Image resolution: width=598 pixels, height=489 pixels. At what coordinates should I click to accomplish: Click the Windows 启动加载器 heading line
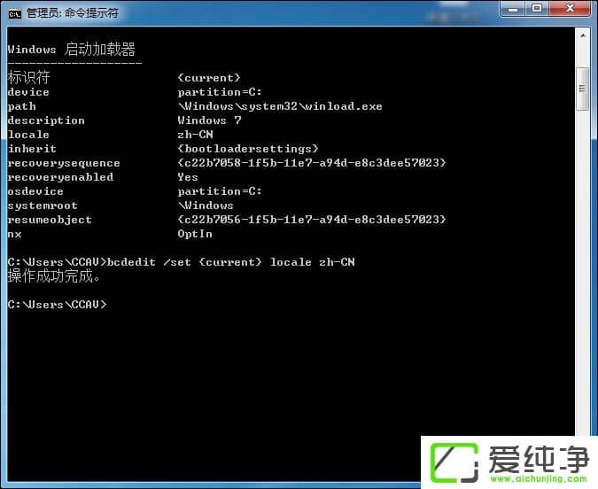pos(71,50)
